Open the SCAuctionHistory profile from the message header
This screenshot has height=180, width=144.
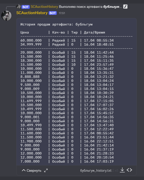click(x=32, y=13)
